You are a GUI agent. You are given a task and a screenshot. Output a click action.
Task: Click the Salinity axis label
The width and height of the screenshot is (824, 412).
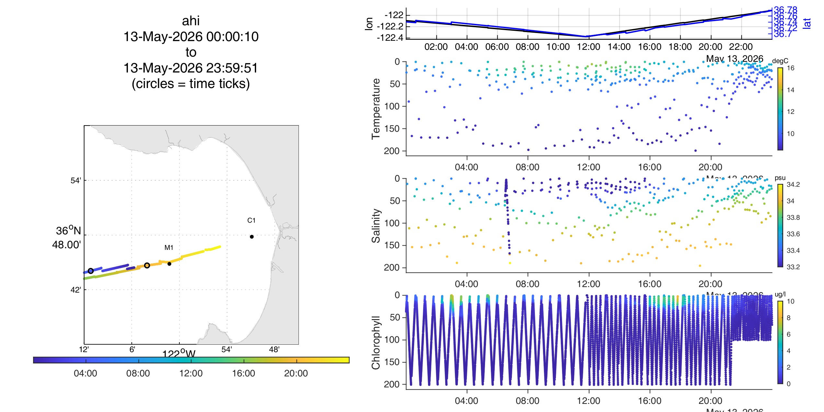376,226
